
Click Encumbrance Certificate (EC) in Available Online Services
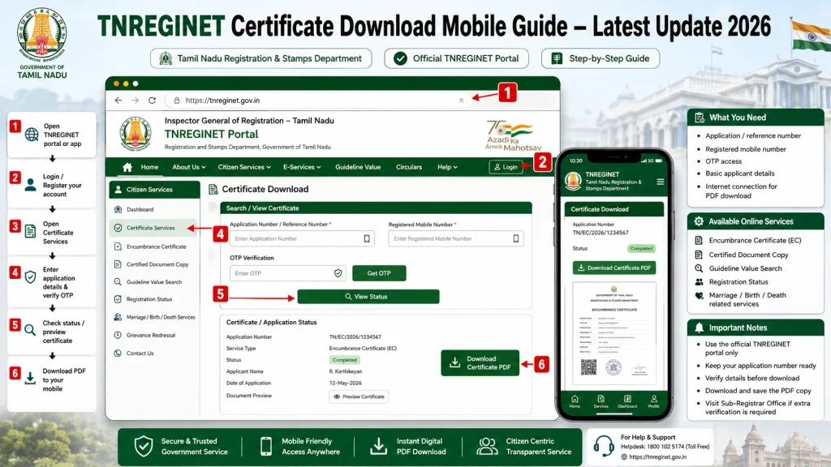(755, 240)
